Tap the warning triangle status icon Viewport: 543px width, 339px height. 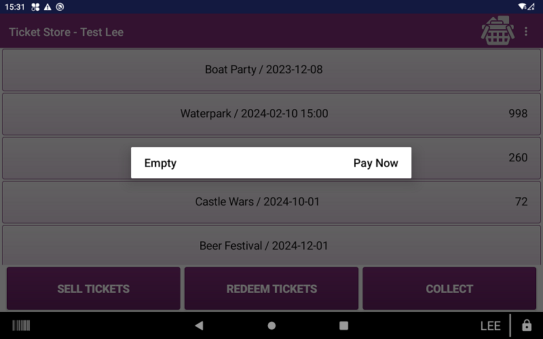48,7
